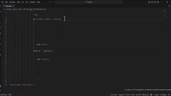The image size is (171, 96).
Task: Click the red error icon in the notification
Action: 125,90
